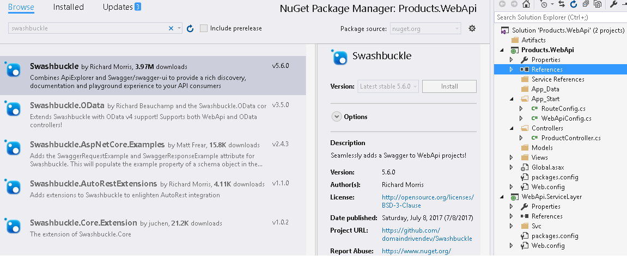
Task: Clear the swashbuckle search text
Action: 171,28
